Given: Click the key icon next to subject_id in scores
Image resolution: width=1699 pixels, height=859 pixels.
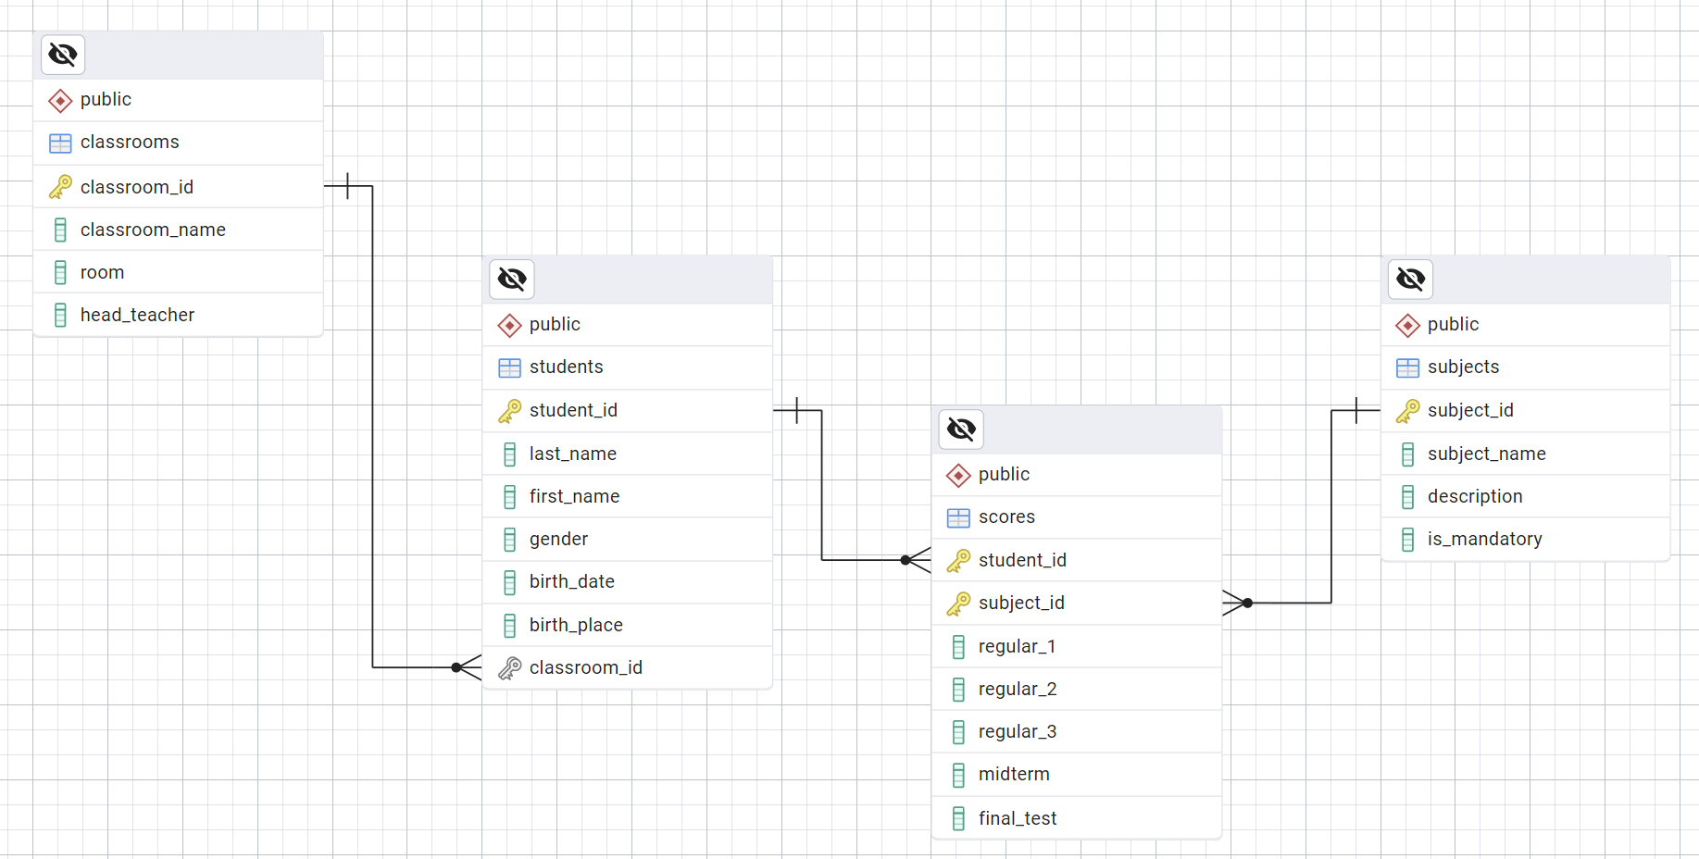Looking at the screenshot, I should [958, 604].
